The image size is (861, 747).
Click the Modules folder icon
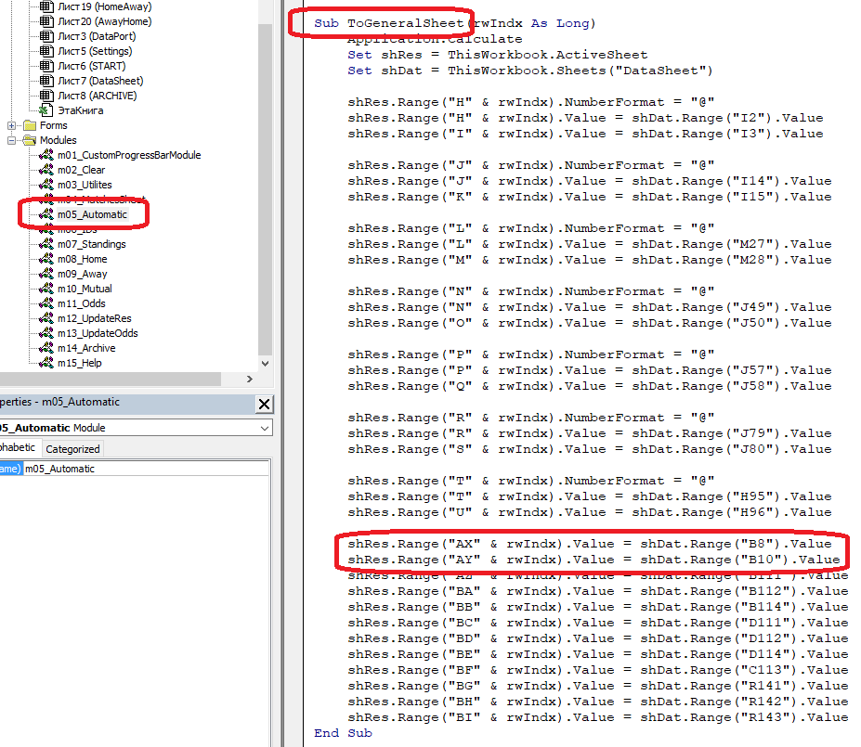click(30, 140)
